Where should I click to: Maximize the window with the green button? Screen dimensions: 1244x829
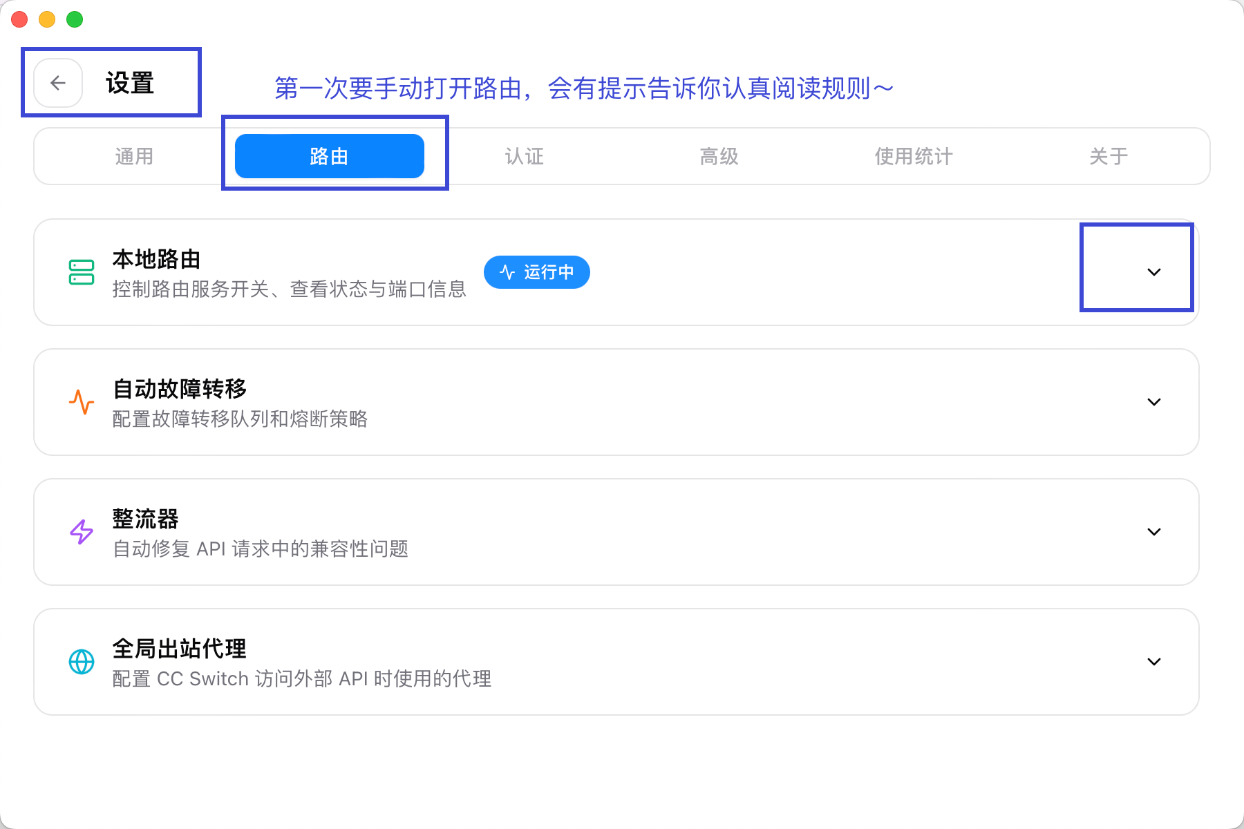tap(75, 19)
